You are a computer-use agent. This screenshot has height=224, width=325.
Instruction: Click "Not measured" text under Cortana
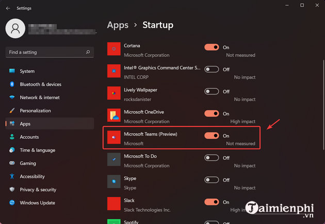tap(240, 55)
